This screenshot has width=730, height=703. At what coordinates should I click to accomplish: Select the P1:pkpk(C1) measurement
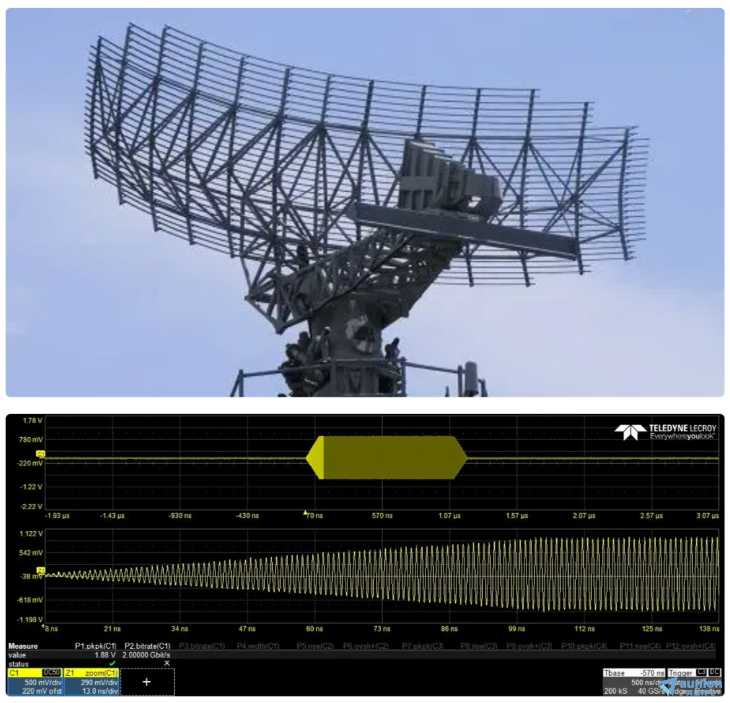tap(95, 646)
